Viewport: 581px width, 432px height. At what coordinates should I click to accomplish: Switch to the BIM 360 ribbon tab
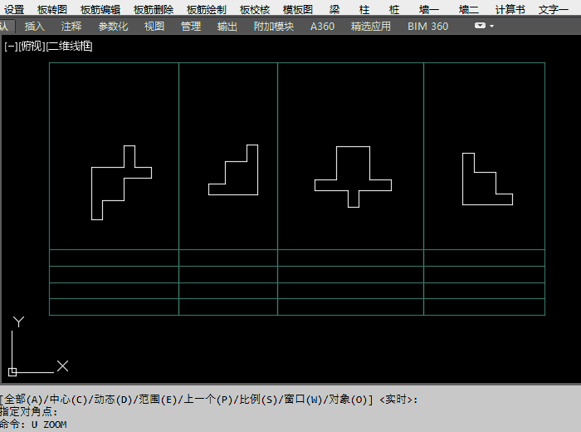(x=428, y=27)
